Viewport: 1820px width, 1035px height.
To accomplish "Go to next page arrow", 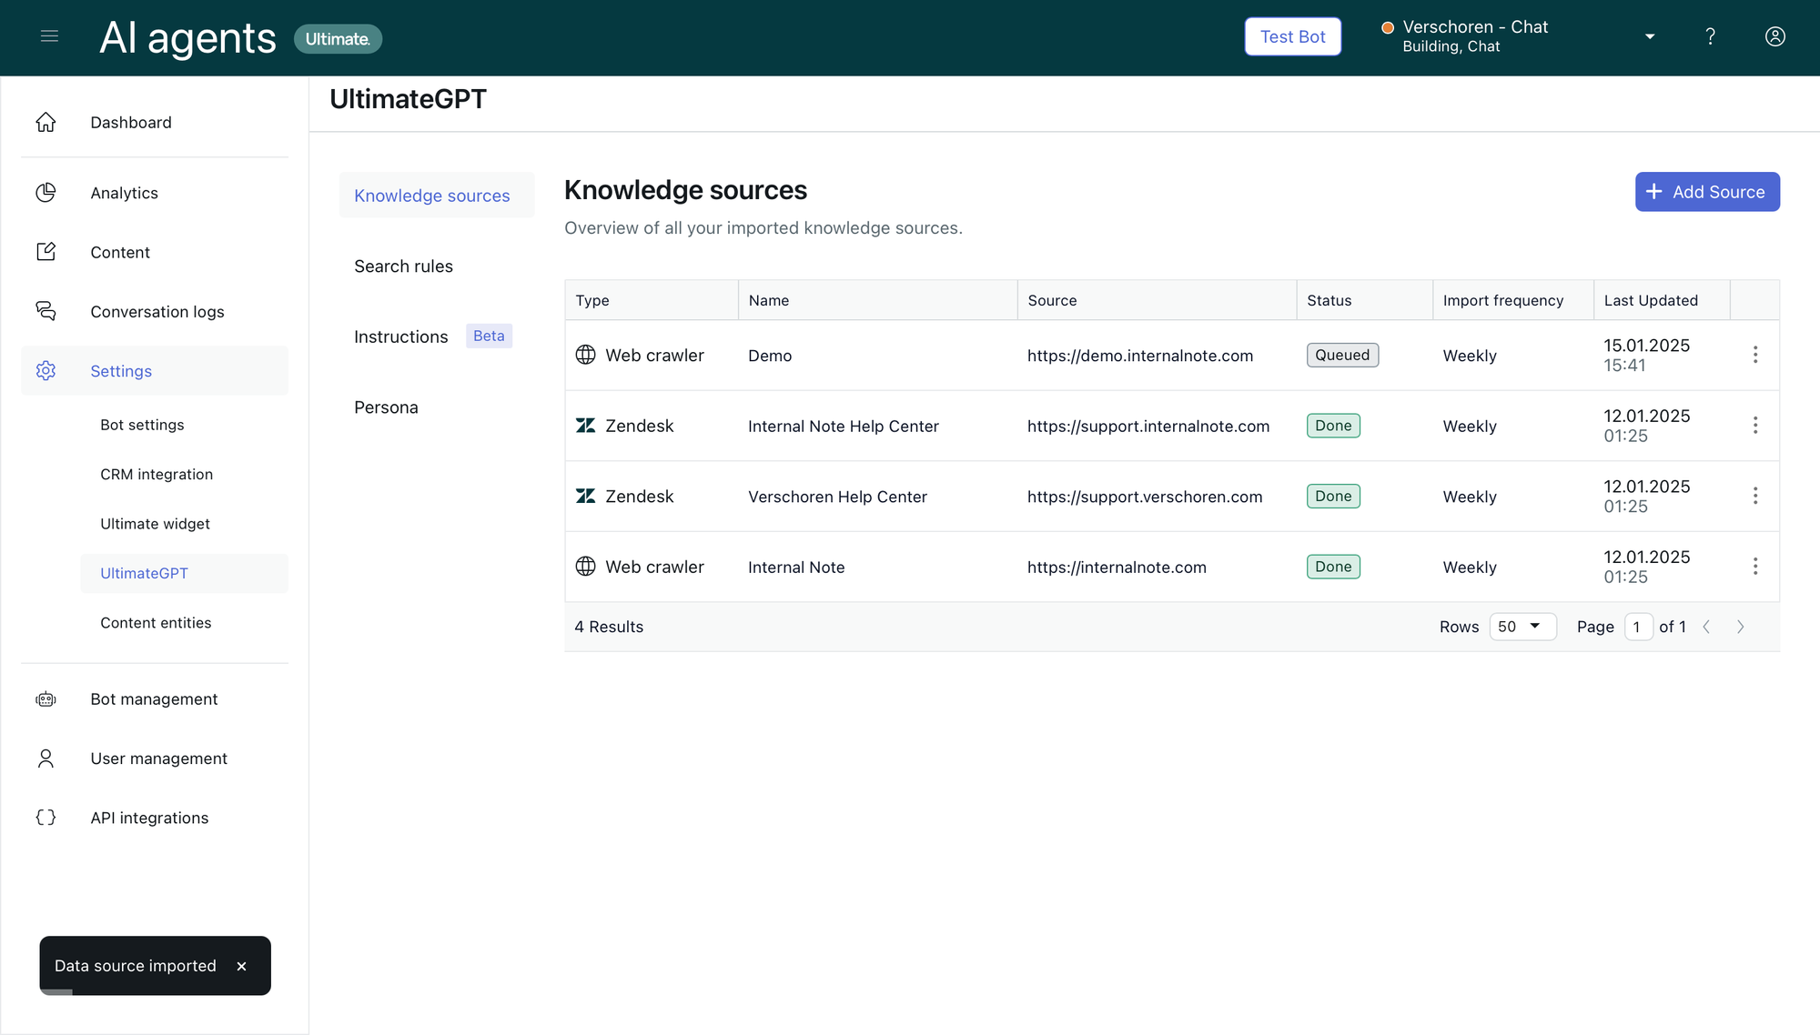I will tap(1740, 627).
